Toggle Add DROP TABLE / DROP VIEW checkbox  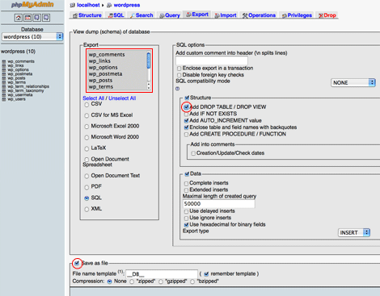[x=186, y=107]
